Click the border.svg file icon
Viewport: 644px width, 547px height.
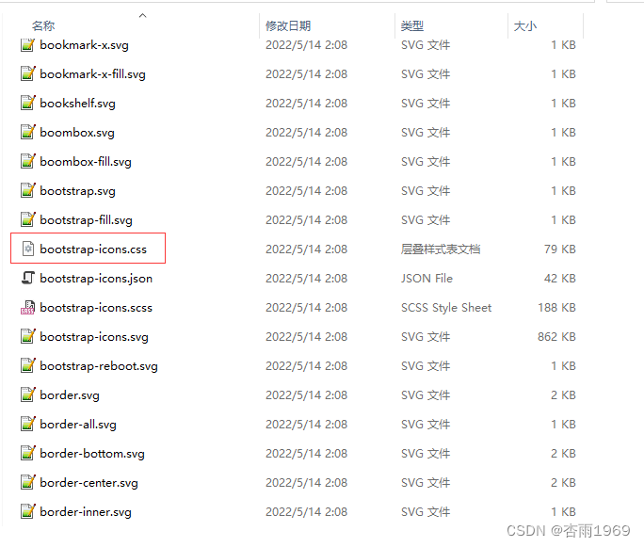[28, 395]
